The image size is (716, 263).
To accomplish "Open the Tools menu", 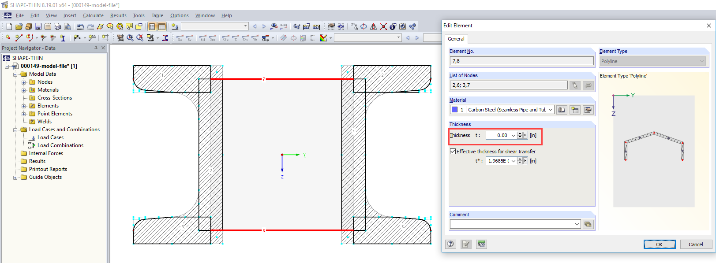I will coord(139,15).
